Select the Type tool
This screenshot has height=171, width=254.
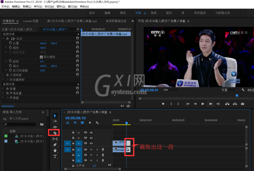point(55,156)
